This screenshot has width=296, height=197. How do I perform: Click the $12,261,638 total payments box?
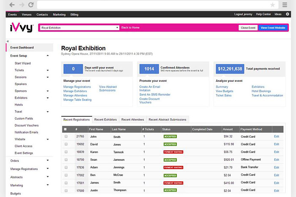pyautogui.click(x=230, y=69)
